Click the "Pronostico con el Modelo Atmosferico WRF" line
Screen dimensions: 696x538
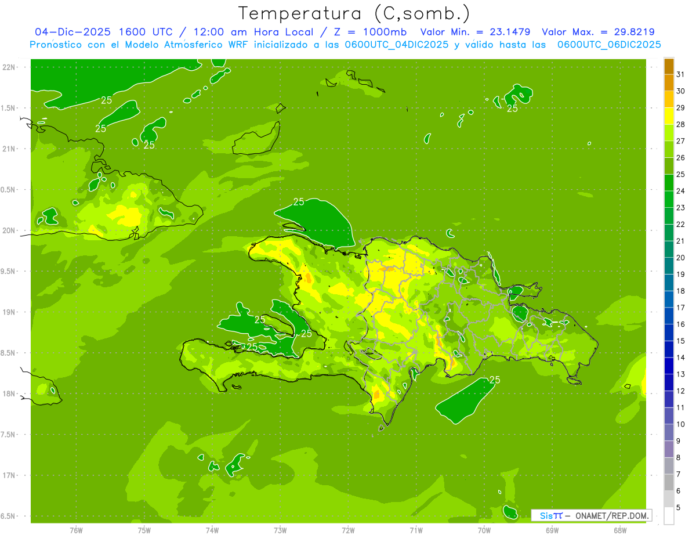[345, 45]
